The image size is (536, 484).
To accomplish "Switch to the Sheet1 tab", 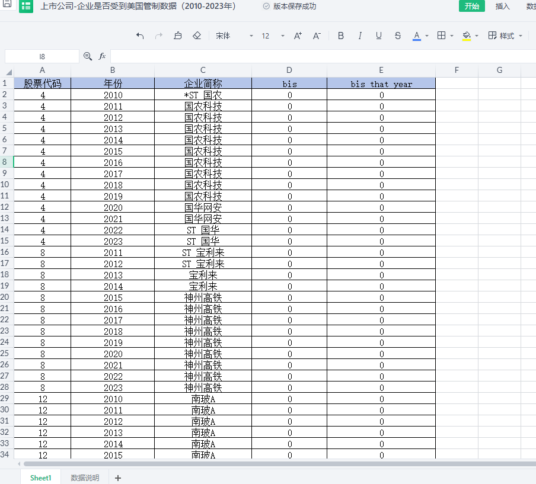I will click(x=41, y=477).
